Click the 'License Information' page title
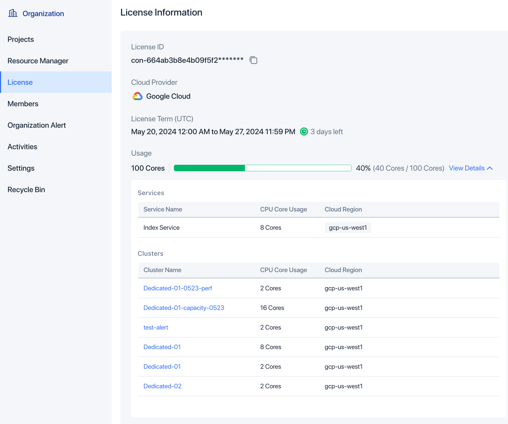This screenshot has width=508, height=424. pos(161,12)
